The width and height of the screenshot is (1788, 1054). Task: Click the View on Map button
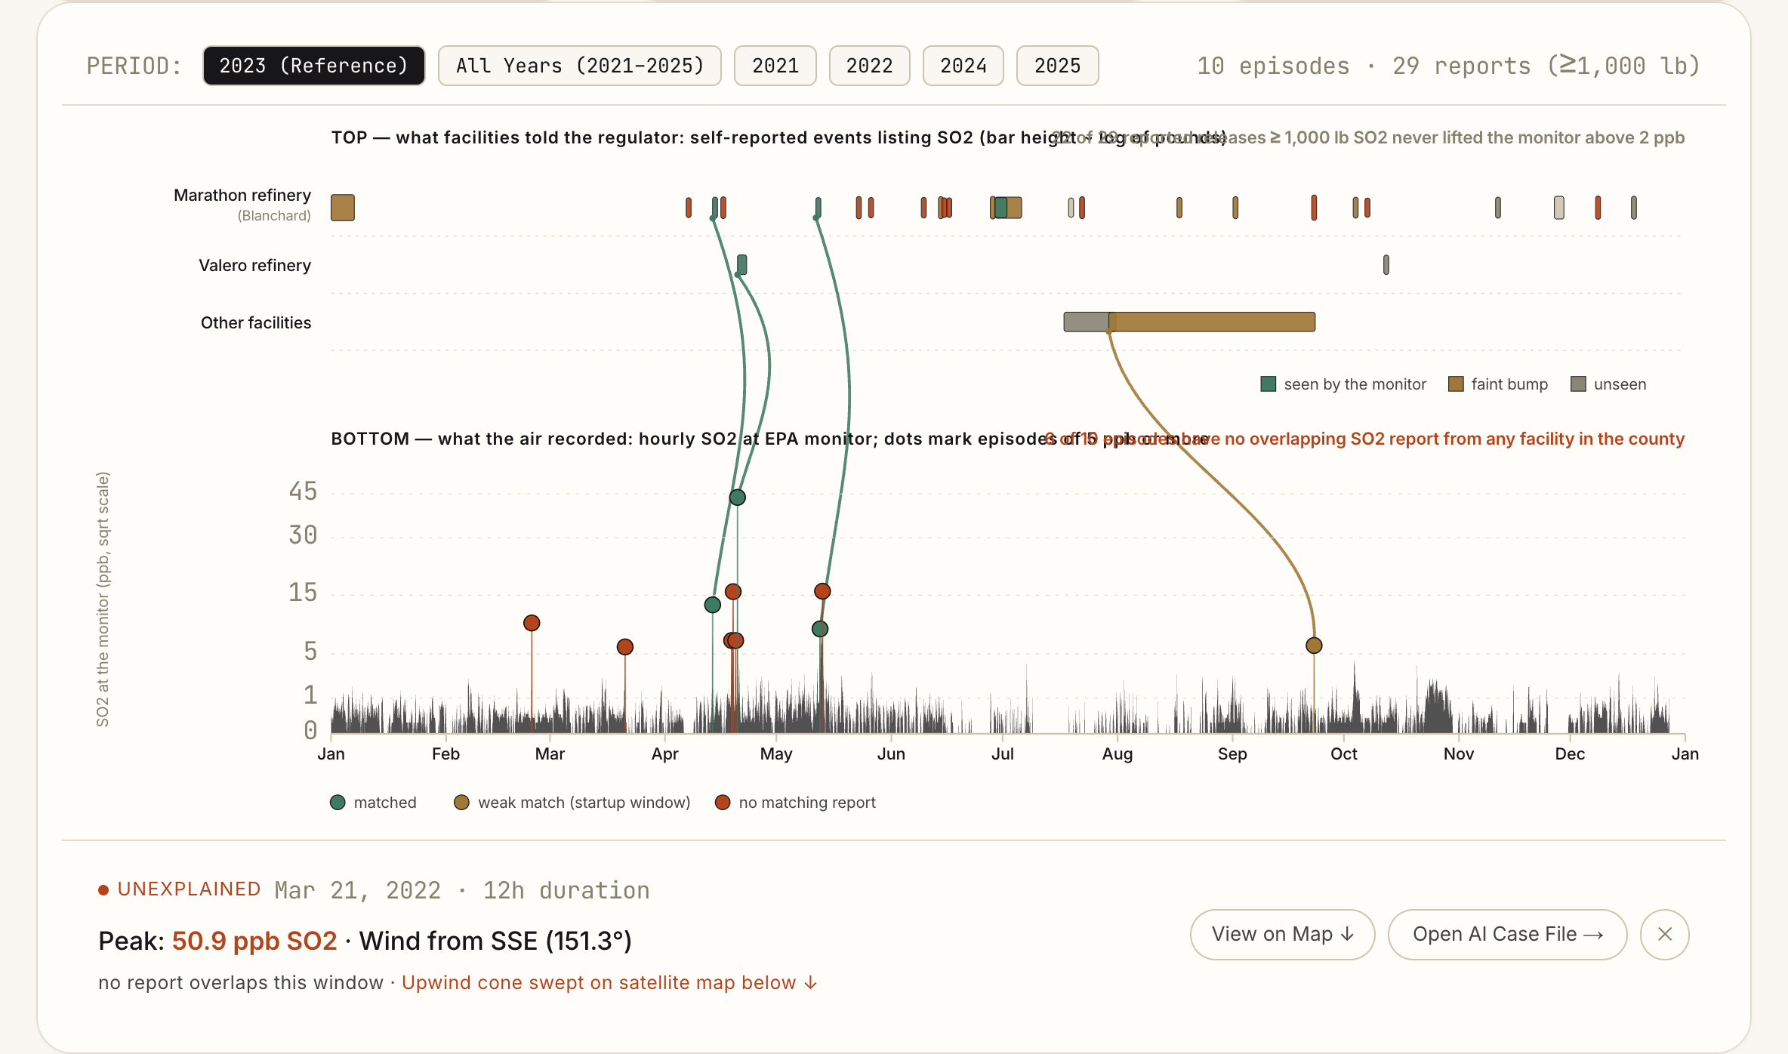tap(1282, 935)
